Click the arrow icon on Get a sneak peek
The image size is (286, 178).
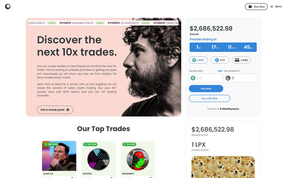(x=68, y=110)
